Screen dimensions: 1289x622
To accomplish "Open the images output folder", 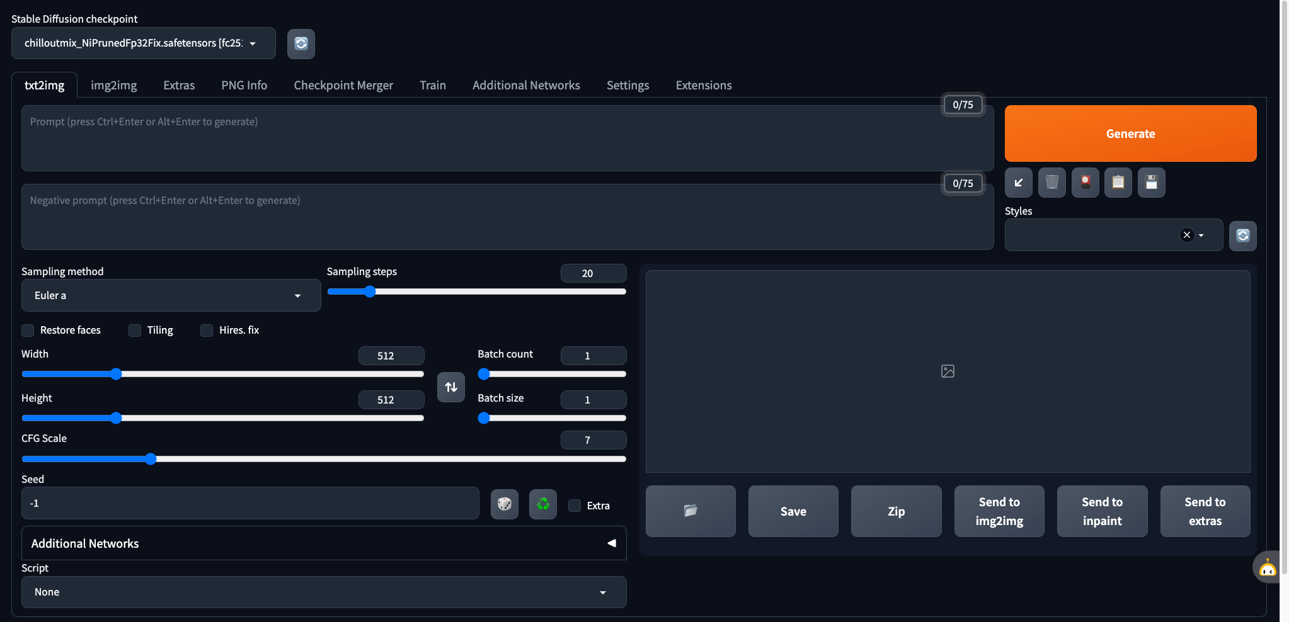I will click(690, 511).
